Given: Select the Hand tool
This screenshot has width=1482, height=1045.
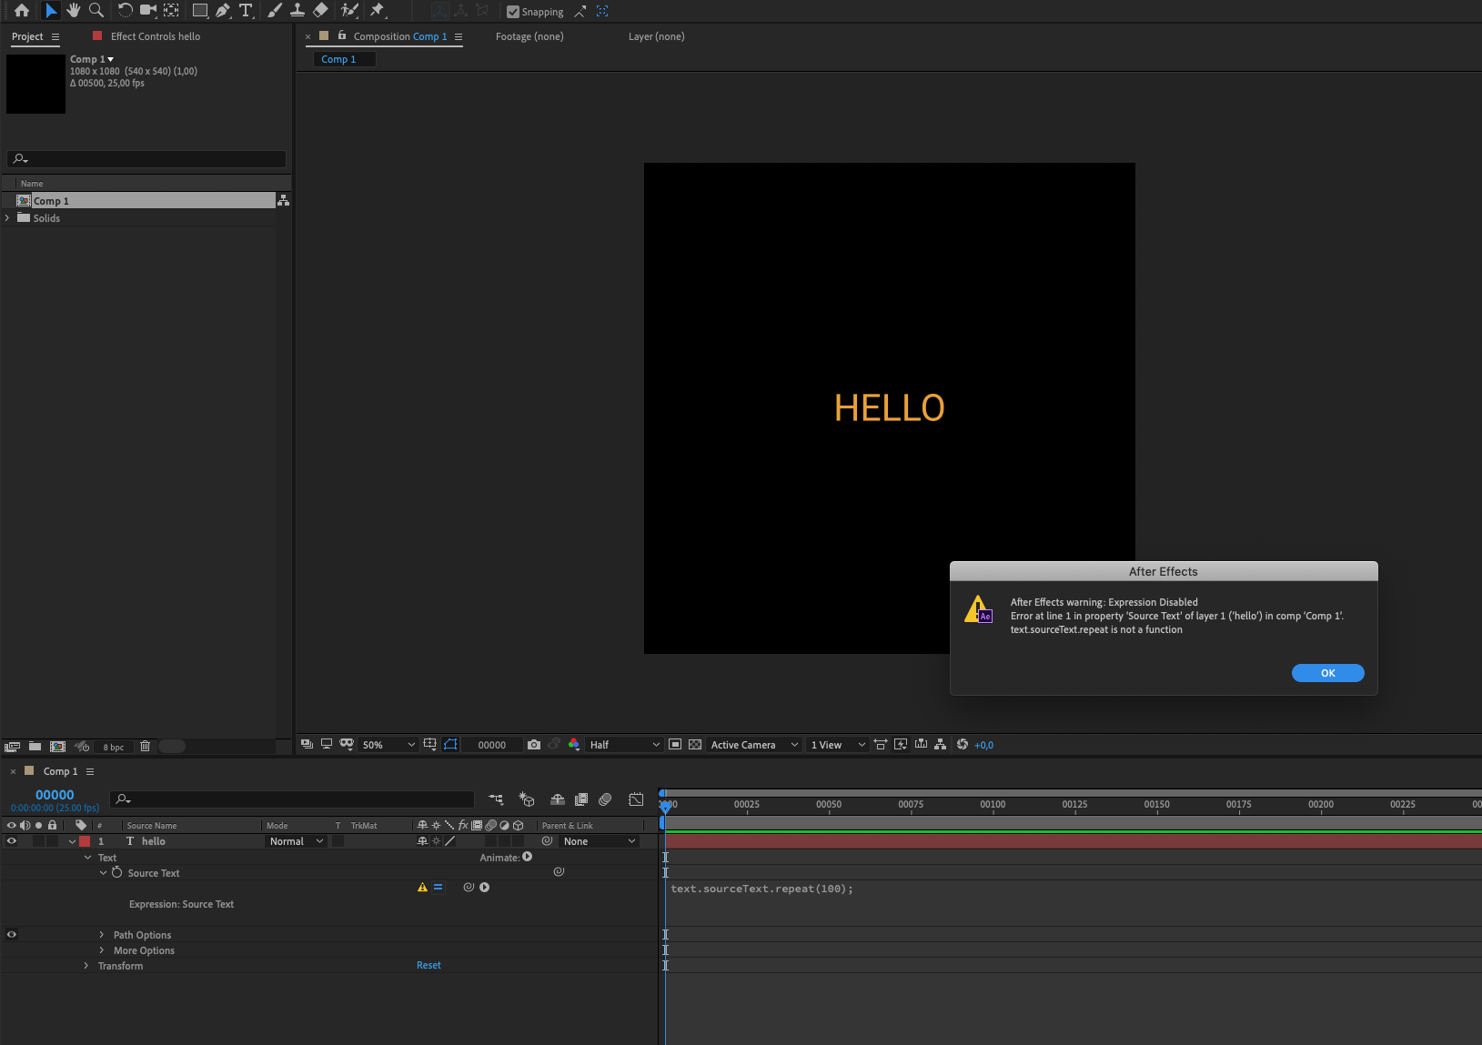Looking at the screenshot, I should click(x=74, y=11).
